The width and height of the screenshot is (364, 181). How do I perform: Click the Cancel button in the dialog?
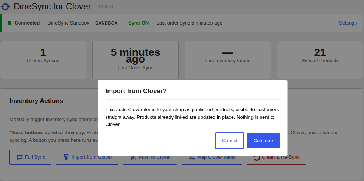pyautogui.click(x=230, y=141)
